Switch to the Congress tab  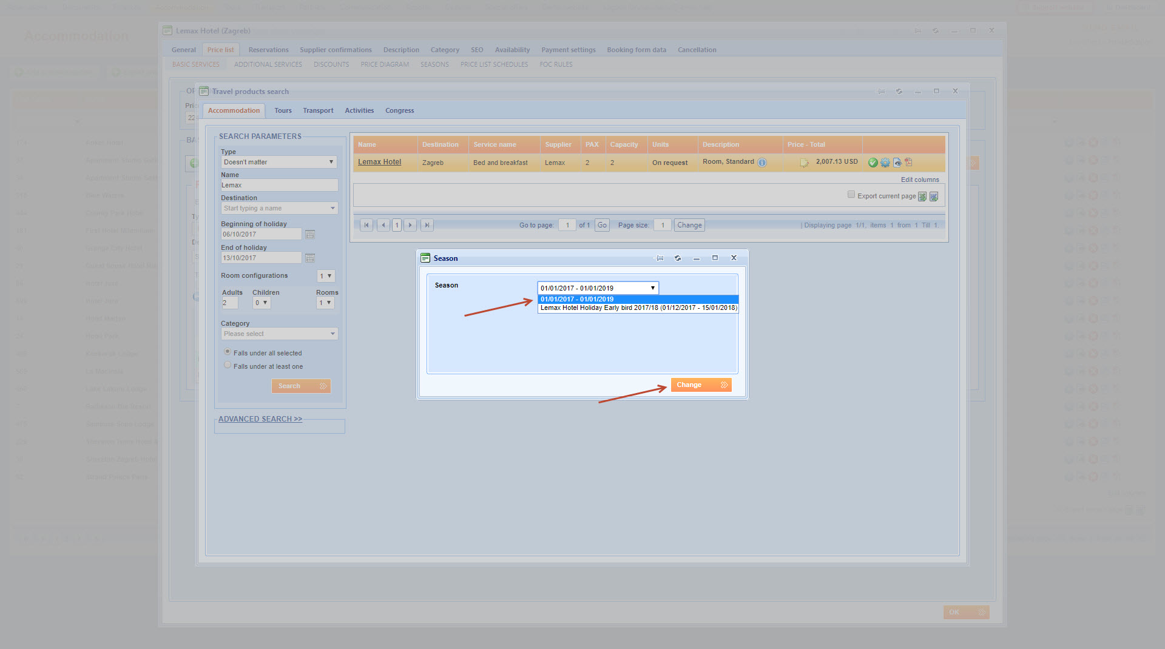(x=399, y=110)
